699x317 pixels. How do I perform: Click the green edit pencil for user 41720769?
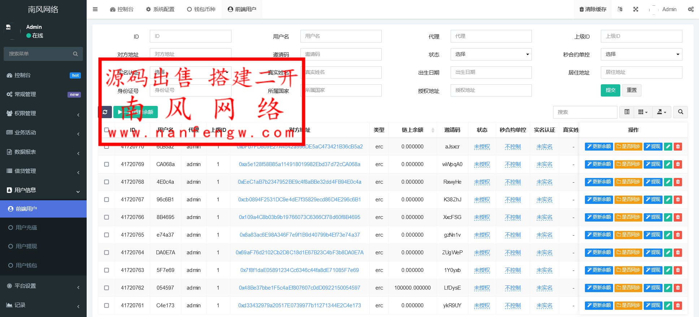[668, 164]
